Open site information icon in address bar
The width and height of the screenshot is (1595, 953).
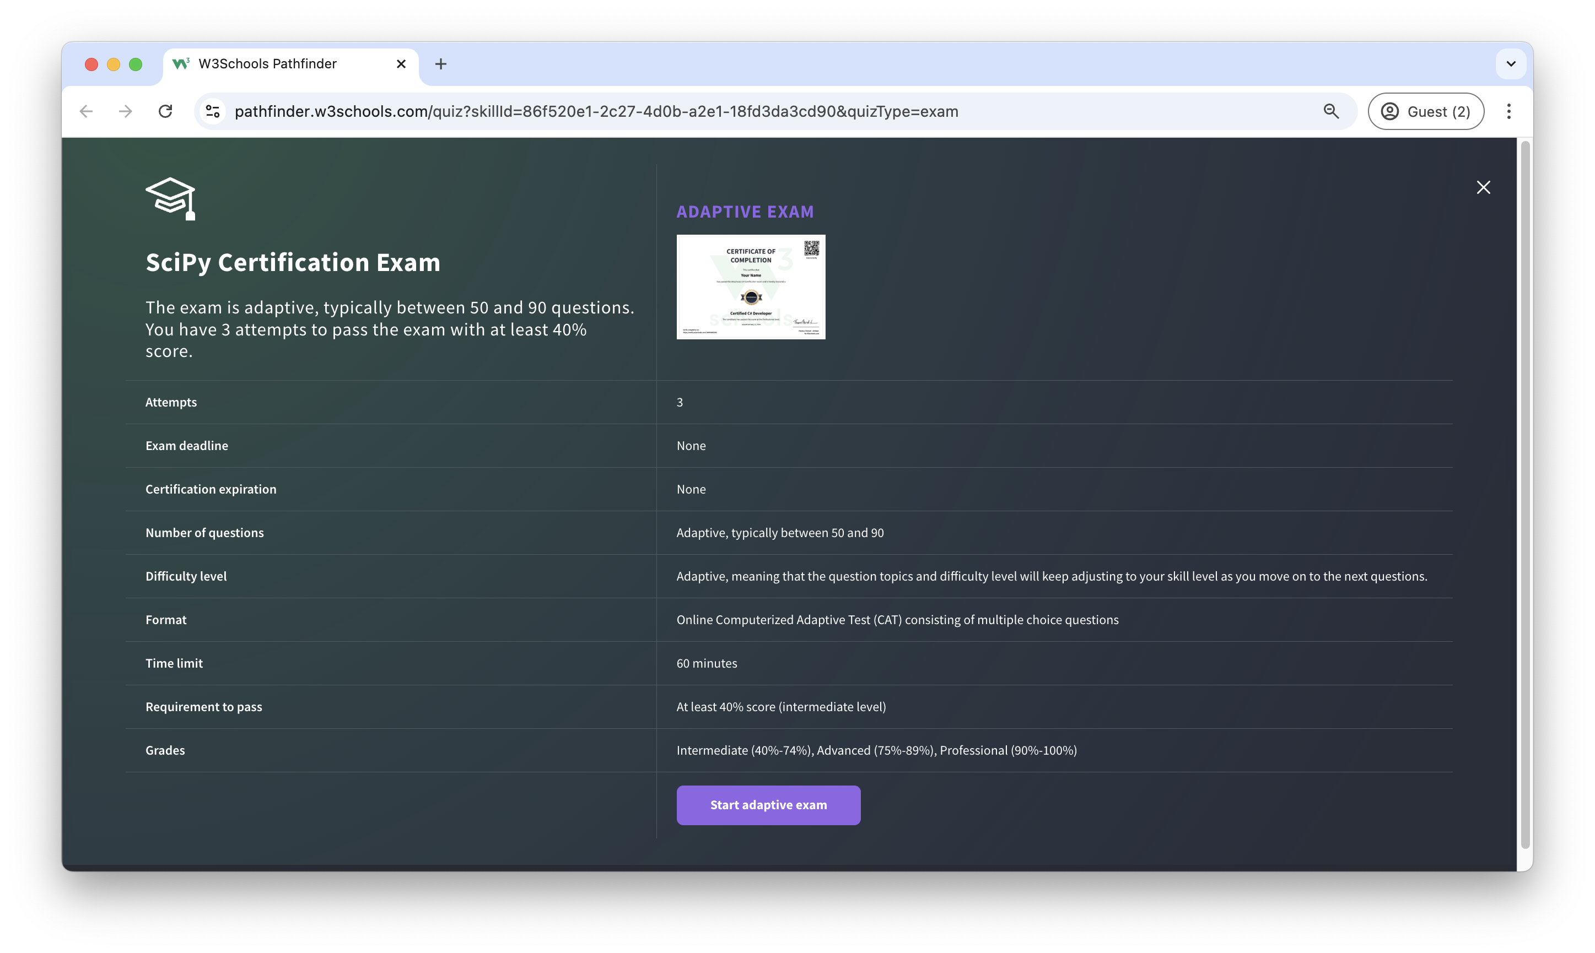tap(213, 112)
